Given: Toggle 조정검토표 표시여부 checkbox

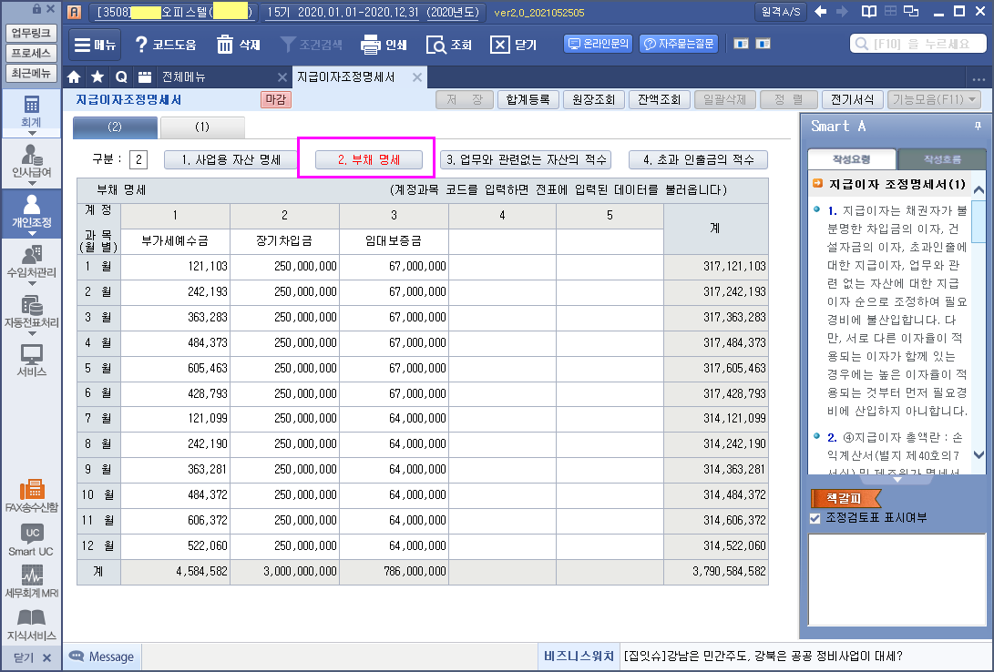Looking at the screenshot, I should click(x=815, y=518).
